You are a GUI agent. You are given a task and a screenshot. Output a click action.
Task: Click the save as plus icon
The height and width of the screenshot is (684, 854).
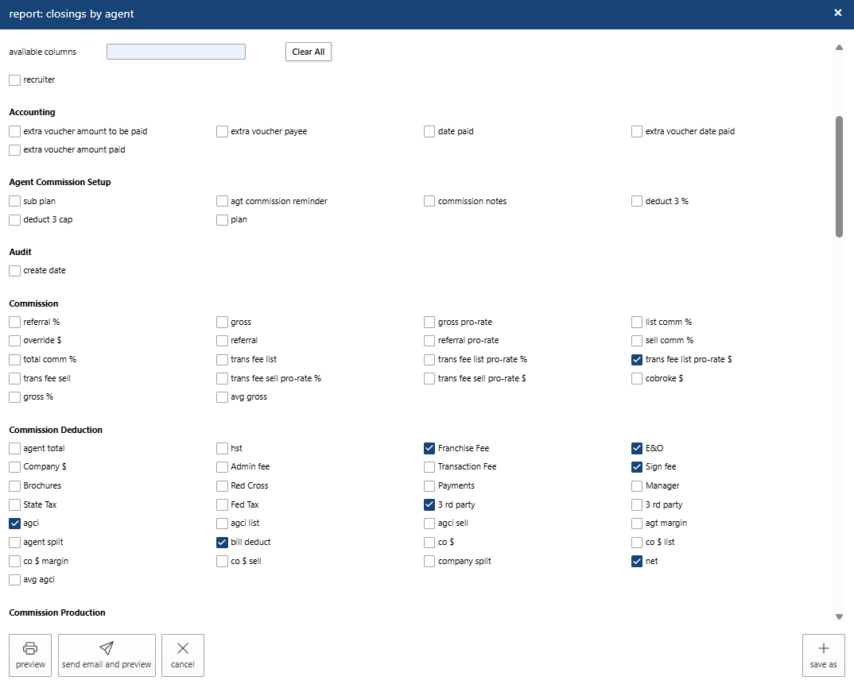[x=823, y=648]
